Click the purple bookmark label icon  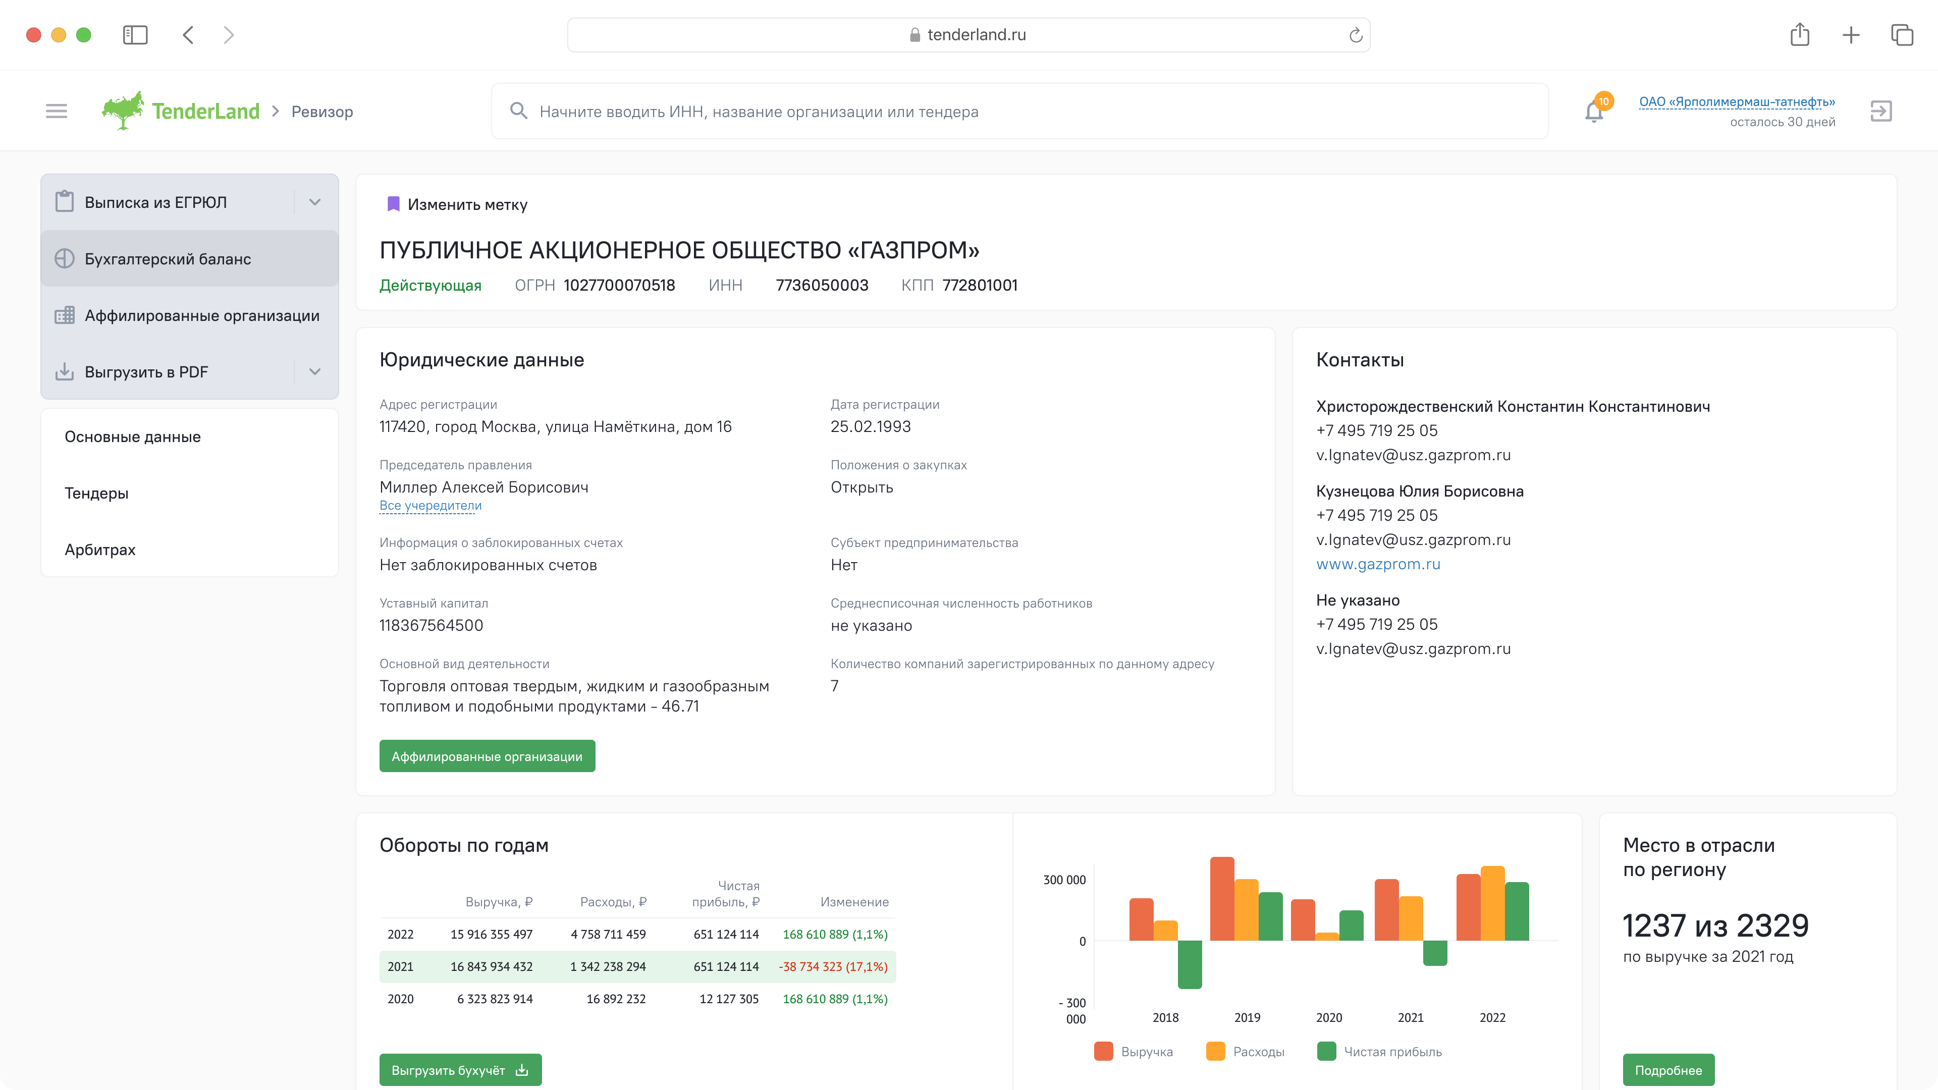pyautogui.click(x=393, y=204)
